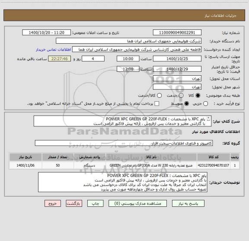Select the کالا radio button

(x=198, y=96)
